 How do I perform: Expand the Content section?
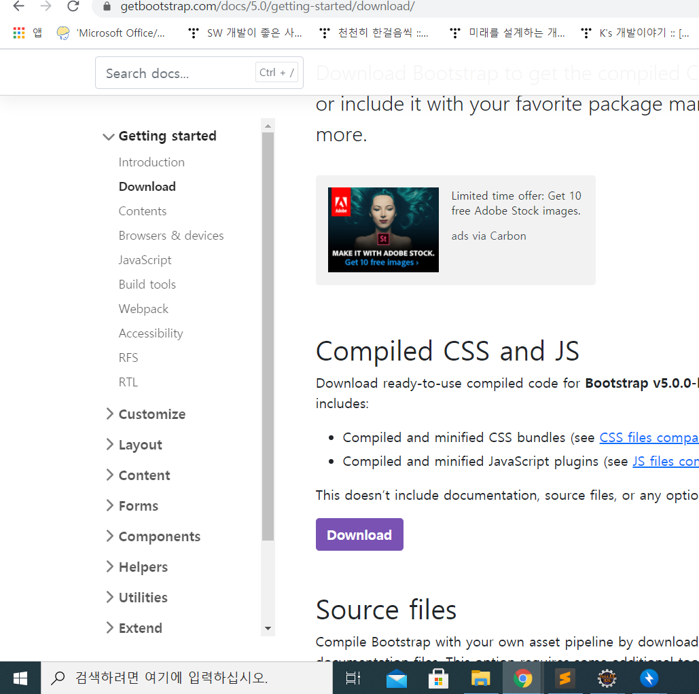coord(138,475)
